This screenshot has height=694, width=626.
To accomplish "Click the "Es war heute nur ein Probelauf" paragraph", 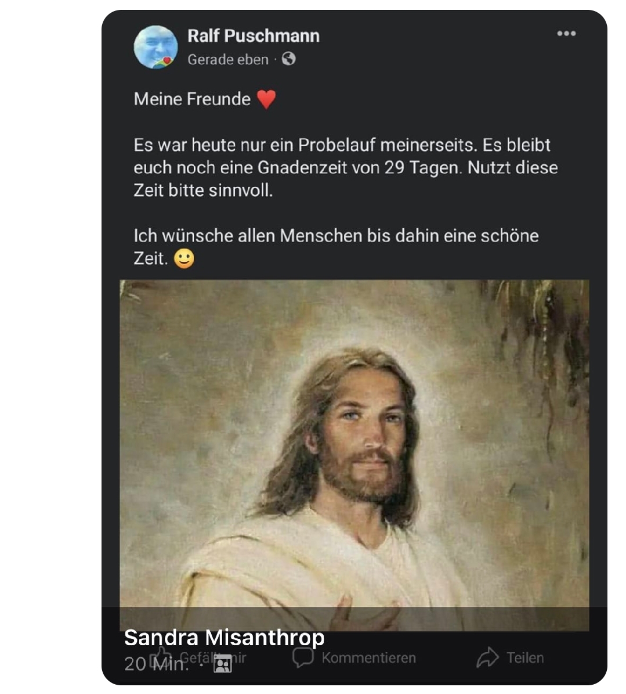I will pyautogui.click(x=345, y=167).
